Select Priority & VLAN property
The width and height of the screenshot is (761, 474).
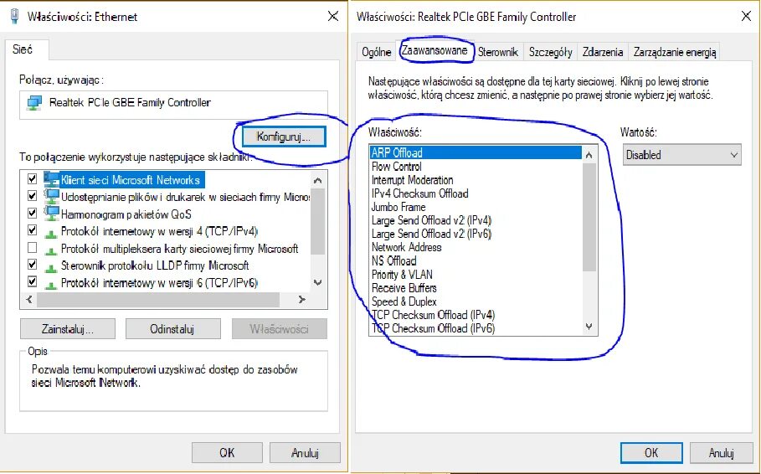coord(476,275)
